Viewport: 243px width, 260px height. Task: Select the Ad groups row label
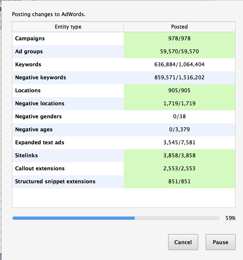pos(29,51)
